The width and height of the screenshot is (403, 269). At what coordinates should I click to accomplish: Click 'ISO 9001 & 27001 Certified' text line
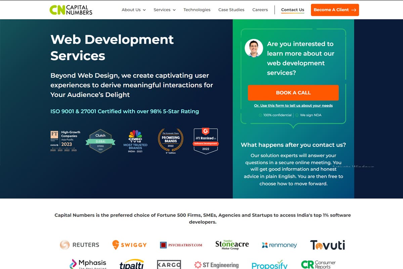[x=125, y=111]
